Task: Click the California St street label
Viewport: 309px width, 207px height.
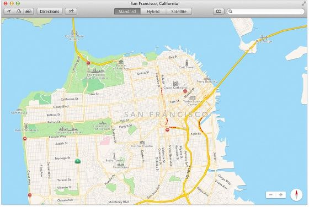Action: (x=69, y=99)
